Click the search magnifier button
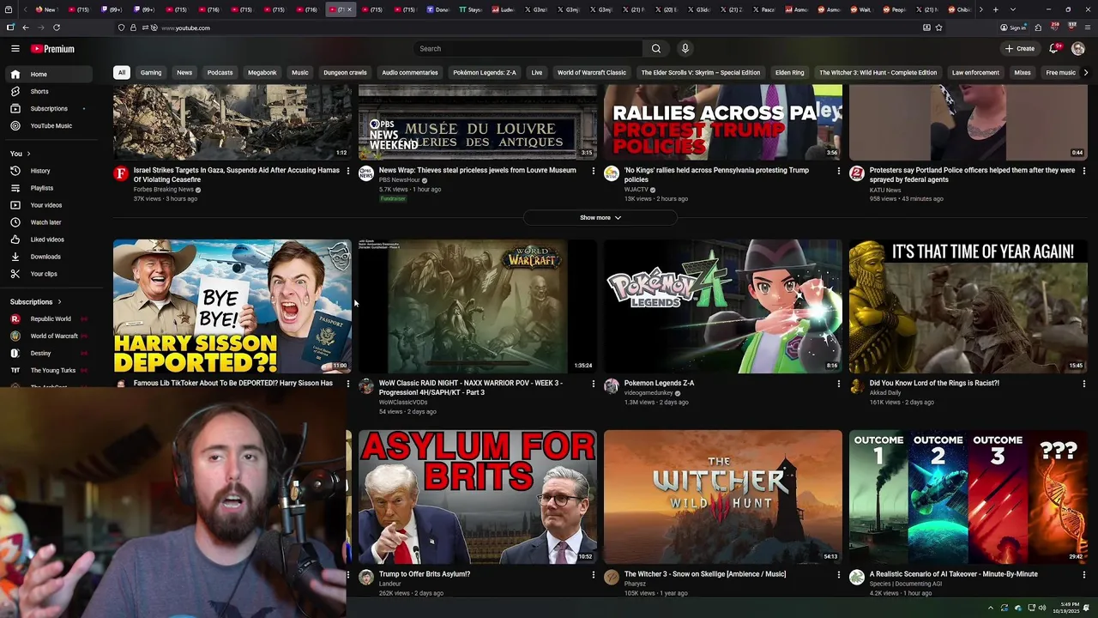1098x618 pixels. 656,49
